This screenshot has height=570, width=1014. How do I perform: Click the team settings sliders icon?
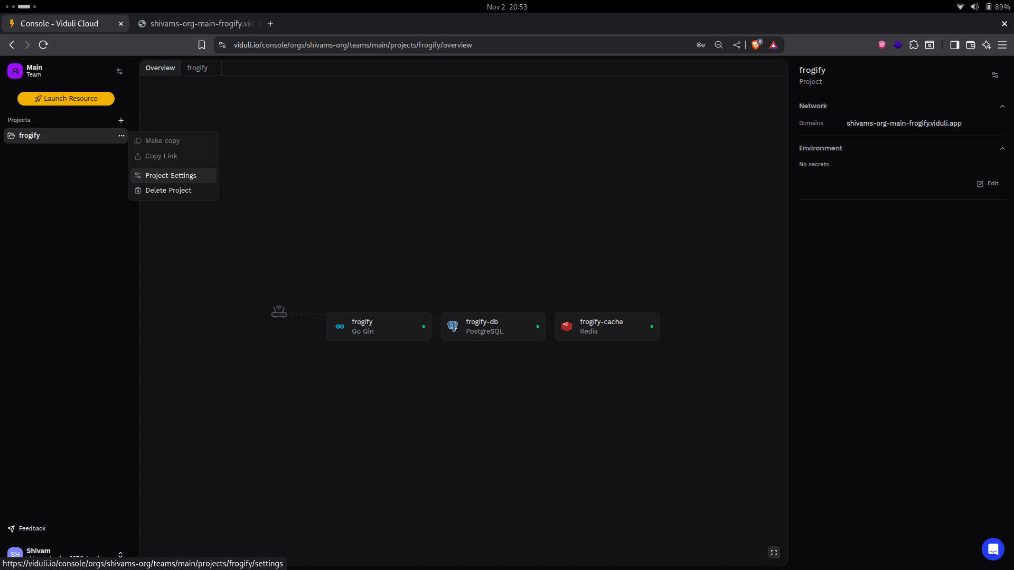tap(119, 71)
